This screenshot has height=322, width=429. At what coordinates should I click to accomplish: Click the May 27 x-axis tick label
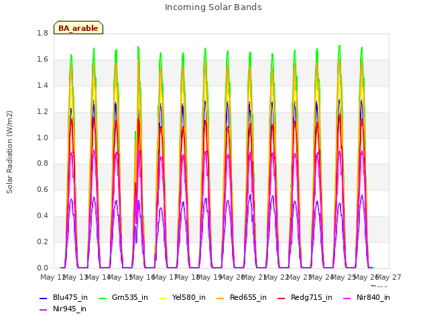(389, 277)
